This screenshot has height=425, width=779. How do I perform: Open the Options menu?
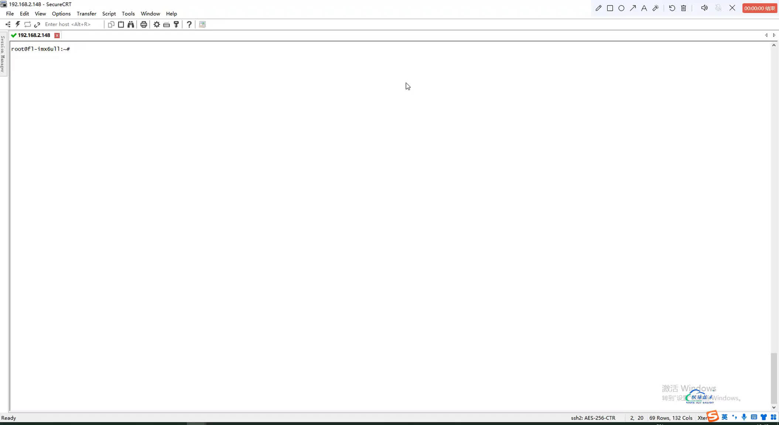(x=61, y=14)
